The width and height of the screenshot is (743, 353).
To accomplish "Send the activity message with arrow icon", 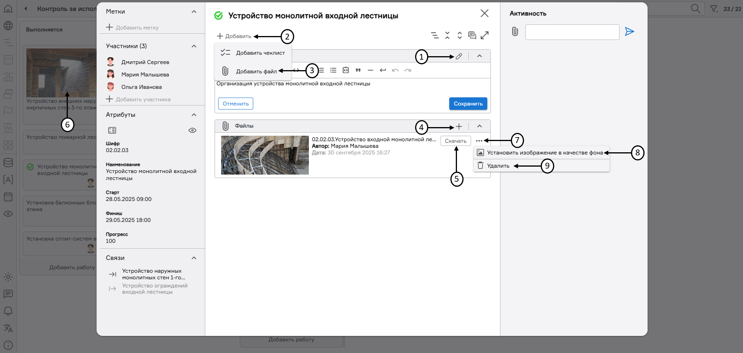I will click(x=629, y=32).
